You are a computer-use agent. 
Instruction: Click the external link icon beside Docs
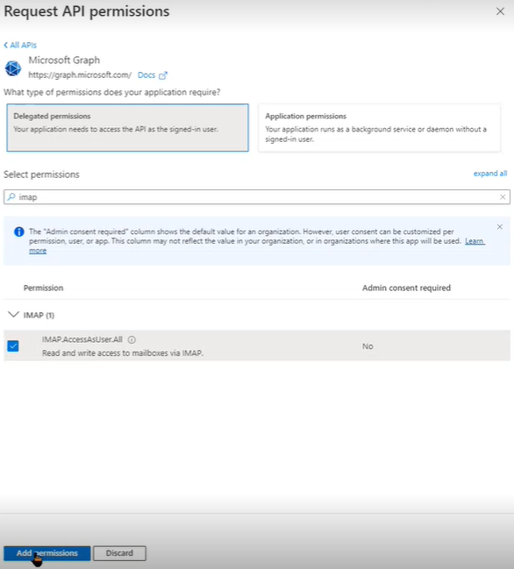[x=163, y=75]
